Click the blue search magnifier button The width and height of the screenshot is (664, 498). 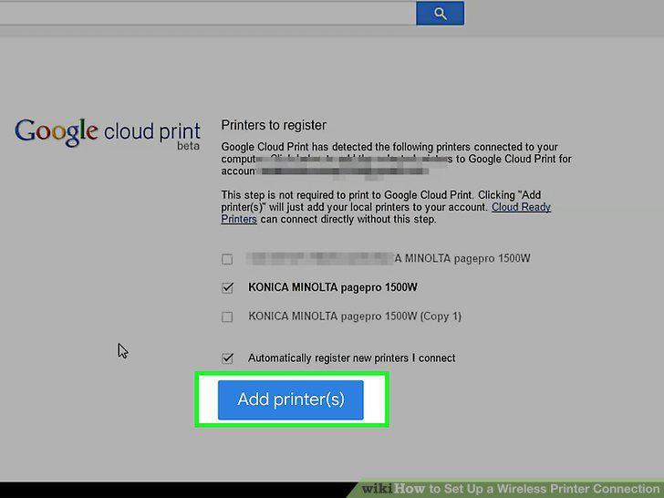tap(440, 13)
